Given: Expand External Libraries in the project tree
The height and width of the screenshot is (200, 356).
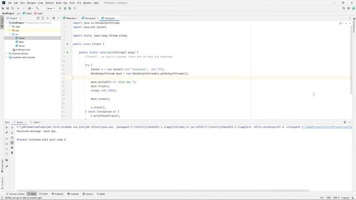Looking at the screenshot, I should (7, 53).
